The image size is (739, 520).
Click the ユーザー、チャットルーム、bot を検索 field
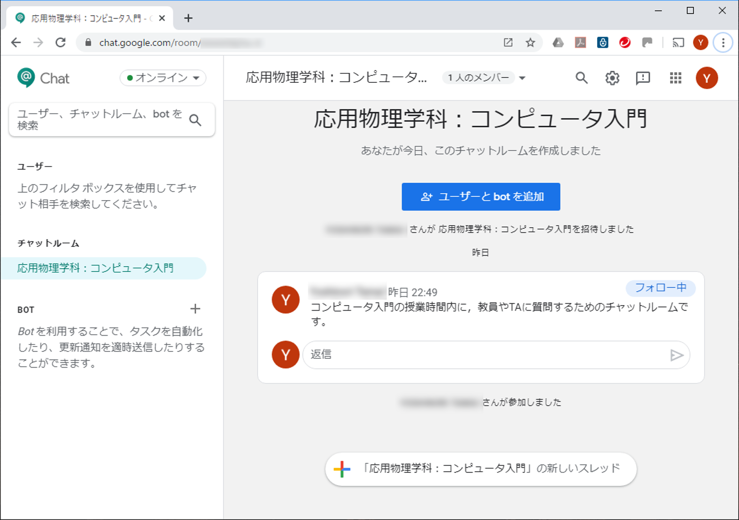pos(112,120)
